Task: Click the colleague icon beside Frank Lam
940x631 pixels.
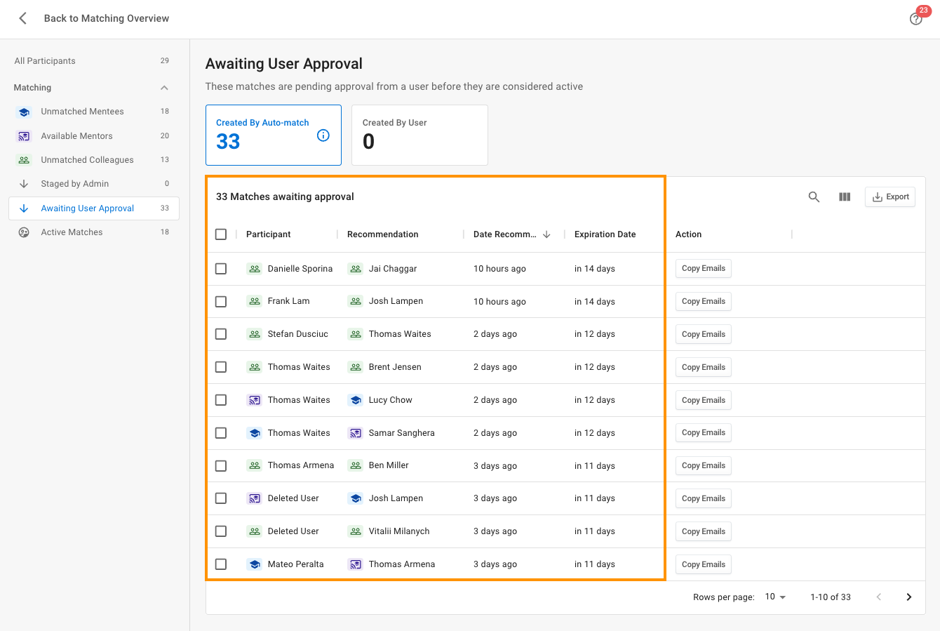Action: (255, 301)
